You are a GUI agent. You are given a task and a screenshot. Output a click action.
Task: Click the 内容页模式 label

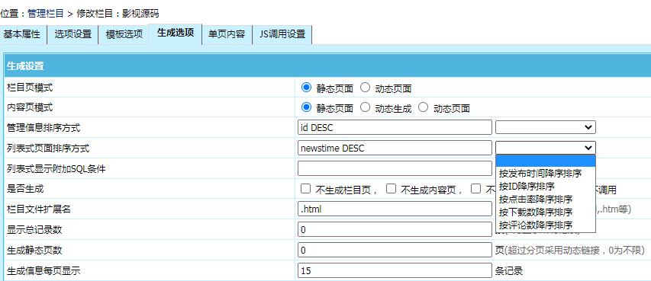click(x=30, y=108)
